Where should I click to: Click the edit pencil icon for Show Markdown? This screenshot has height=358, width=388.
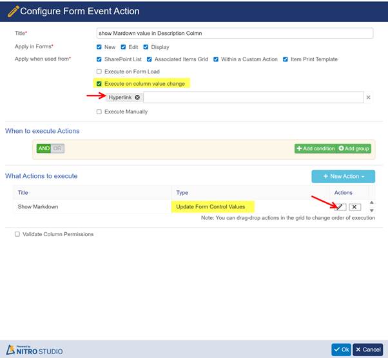coord(341,207)
